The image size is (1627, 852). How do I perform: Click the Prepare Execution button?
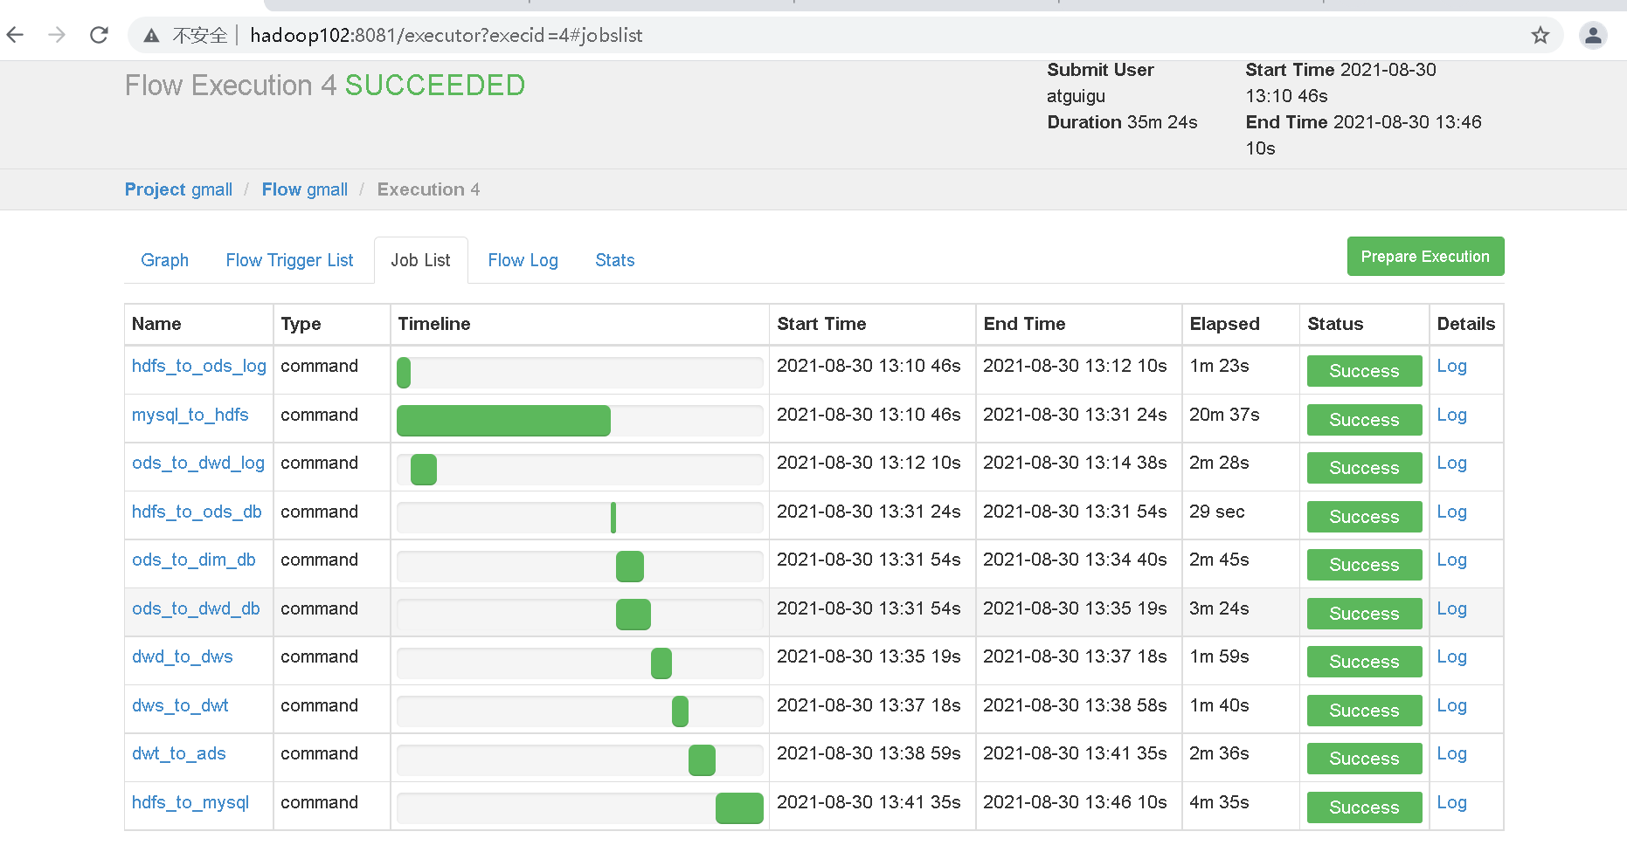(x=1425, y=257)
